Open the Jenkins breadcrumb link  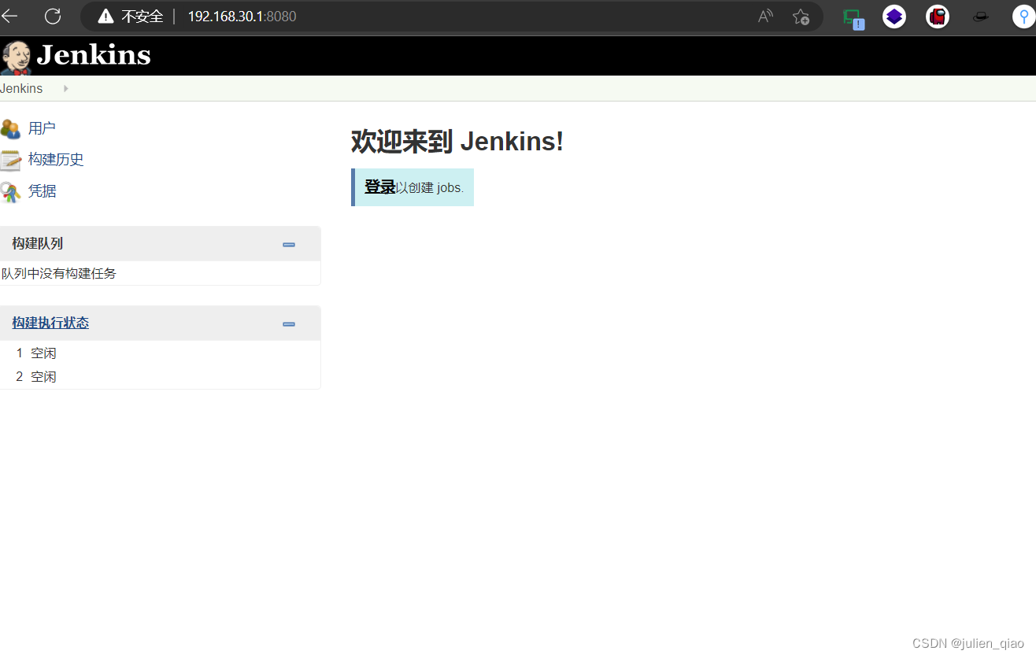(x=21, y=88)
